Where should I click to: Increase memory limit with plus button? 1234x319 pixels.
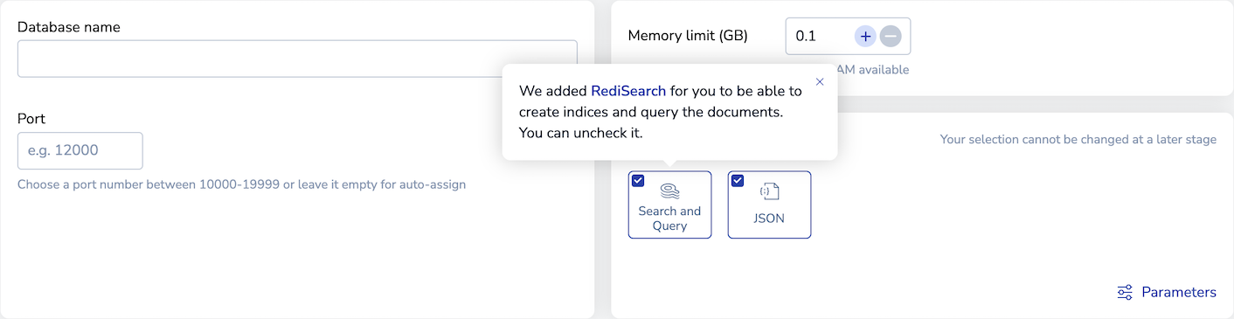click(x=865, y=36)
